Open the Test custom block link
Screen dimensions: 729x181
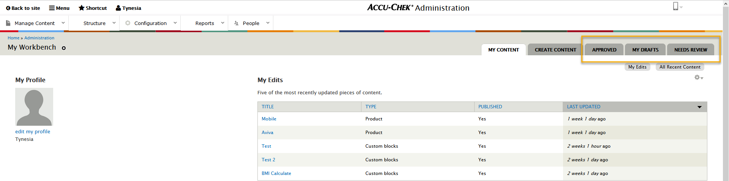[266, 146]
